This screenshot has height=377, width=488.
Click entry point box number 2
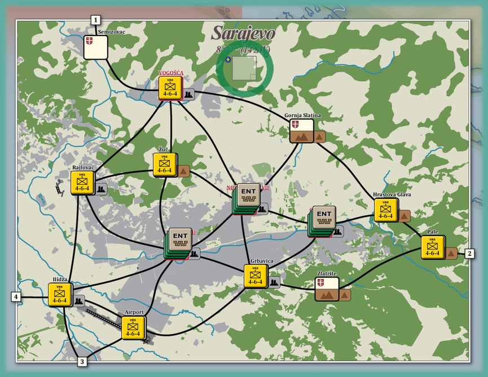[469, 254]
